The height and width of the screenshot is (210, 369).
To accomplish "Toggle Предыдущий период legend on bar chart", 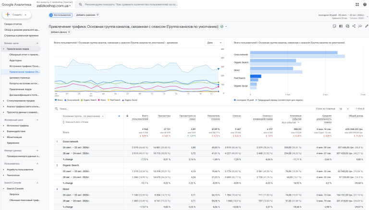I will click(x=279, y=100).
